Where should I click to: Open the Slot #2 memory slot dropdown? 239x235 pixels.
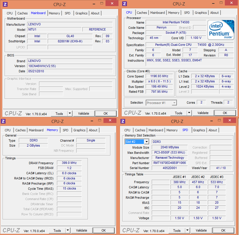[147, 142]
